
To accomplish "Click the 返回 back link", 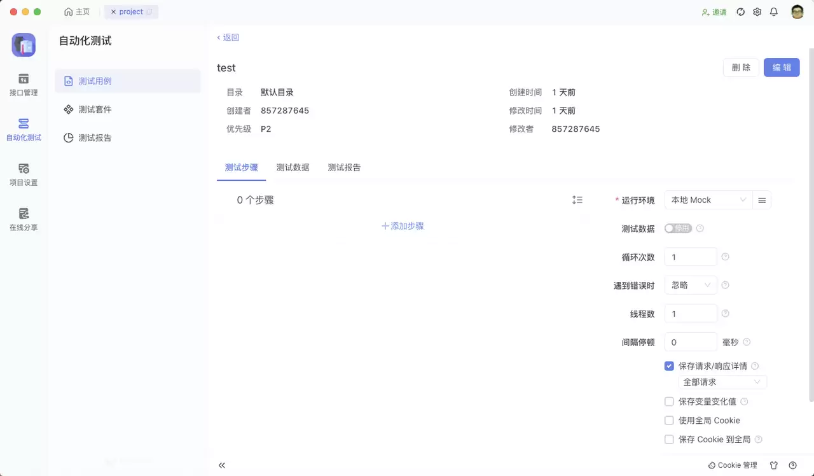I will [228, 38].
